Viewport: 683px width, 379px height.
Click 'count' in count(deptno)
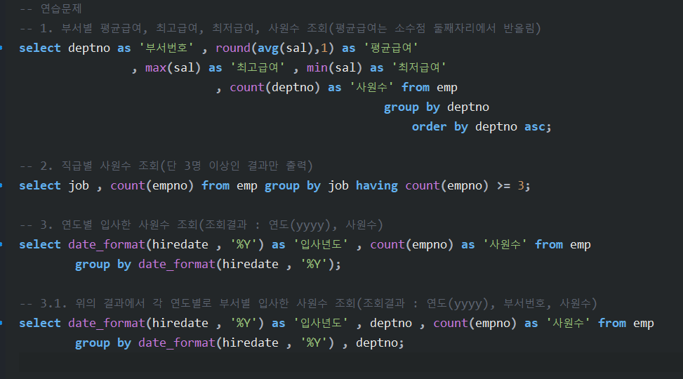click(247, 87)
